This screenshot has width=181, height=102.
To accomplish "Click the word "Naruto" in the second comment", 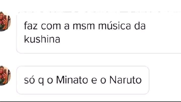I will (x=126, y=80).
